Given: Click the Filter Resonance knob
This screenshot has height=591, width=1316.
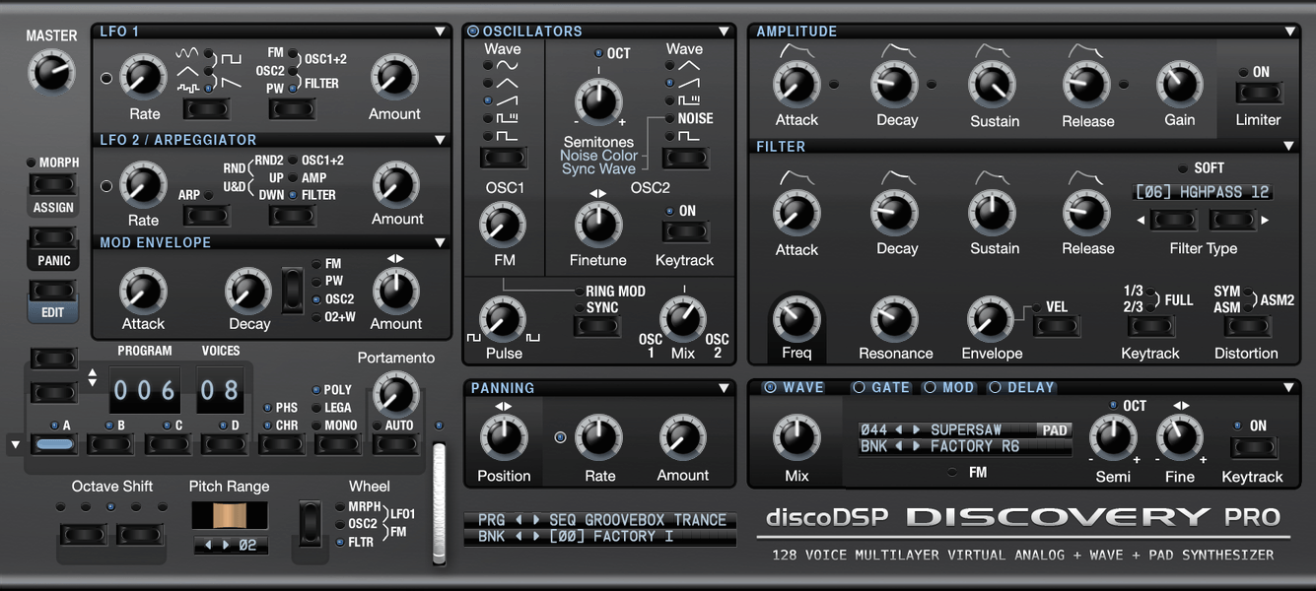Looking at the screenshot, I should point(895,318).
